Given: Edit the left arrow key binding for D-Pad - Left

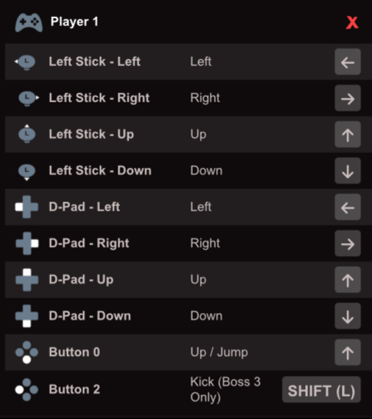Looking at the screenshot, I should [x=347, y=207].
